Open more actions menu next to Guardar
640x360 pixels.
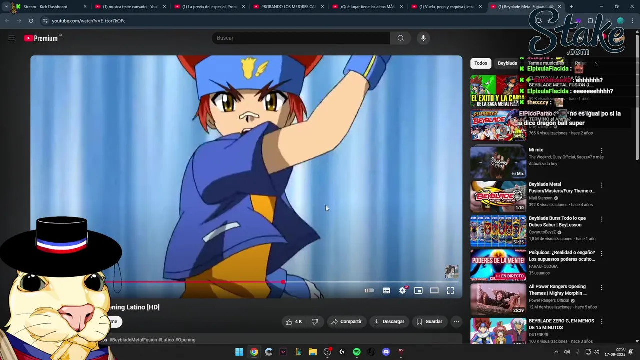456,322
